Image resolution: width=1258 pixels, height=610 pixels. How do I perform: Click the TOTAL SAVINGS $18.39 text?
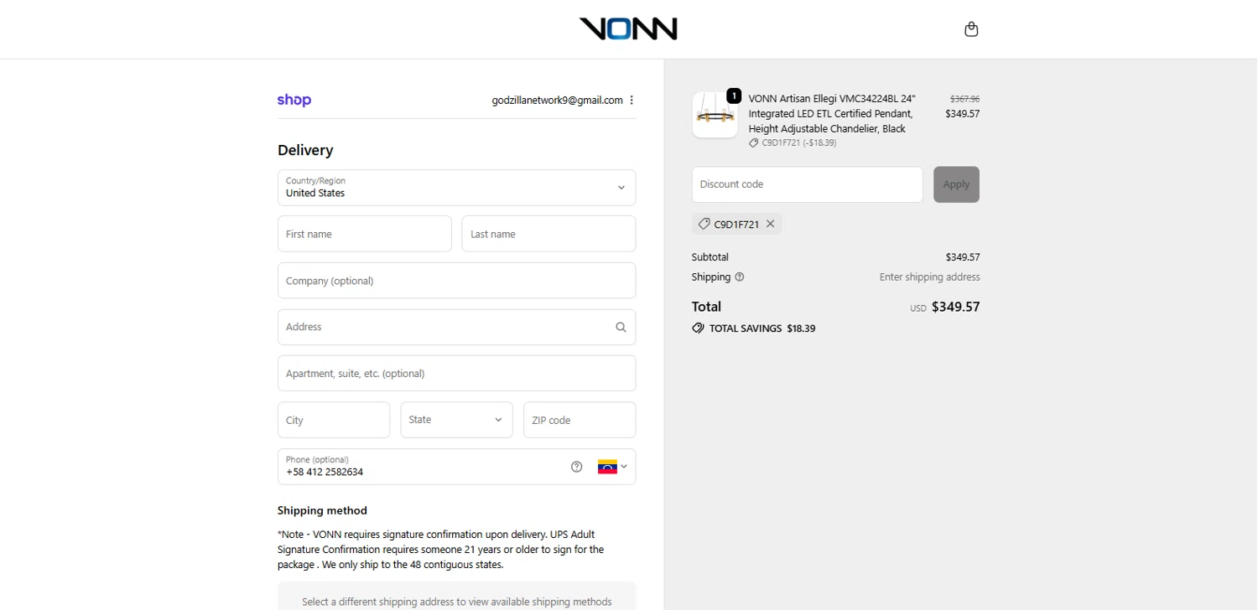click(762, 328)
